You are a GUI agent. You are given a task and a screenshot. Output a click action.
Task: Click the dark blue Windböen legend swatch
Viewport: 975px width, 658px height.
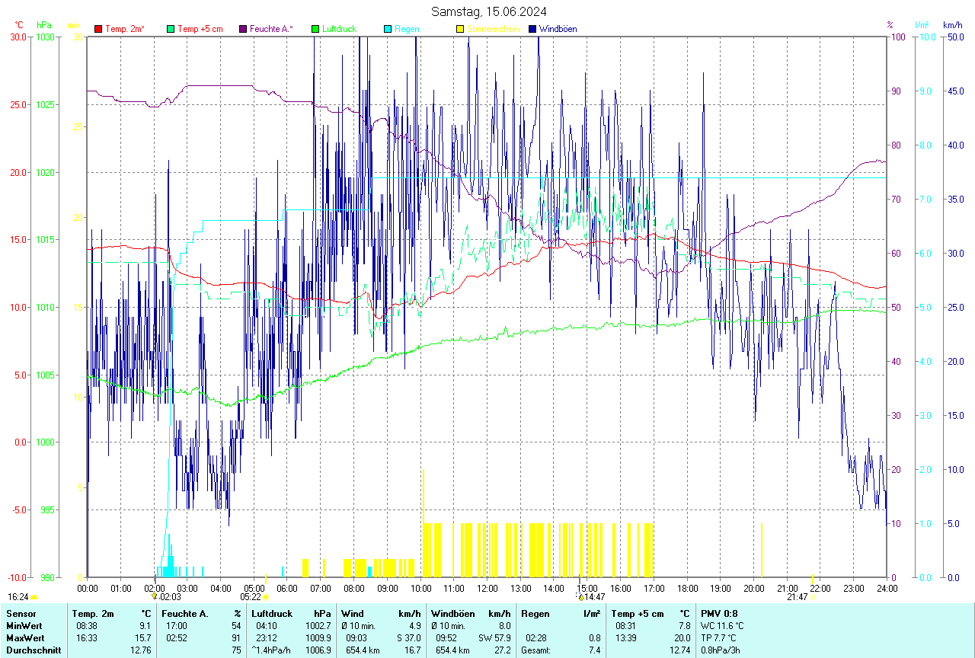point(532,29)
